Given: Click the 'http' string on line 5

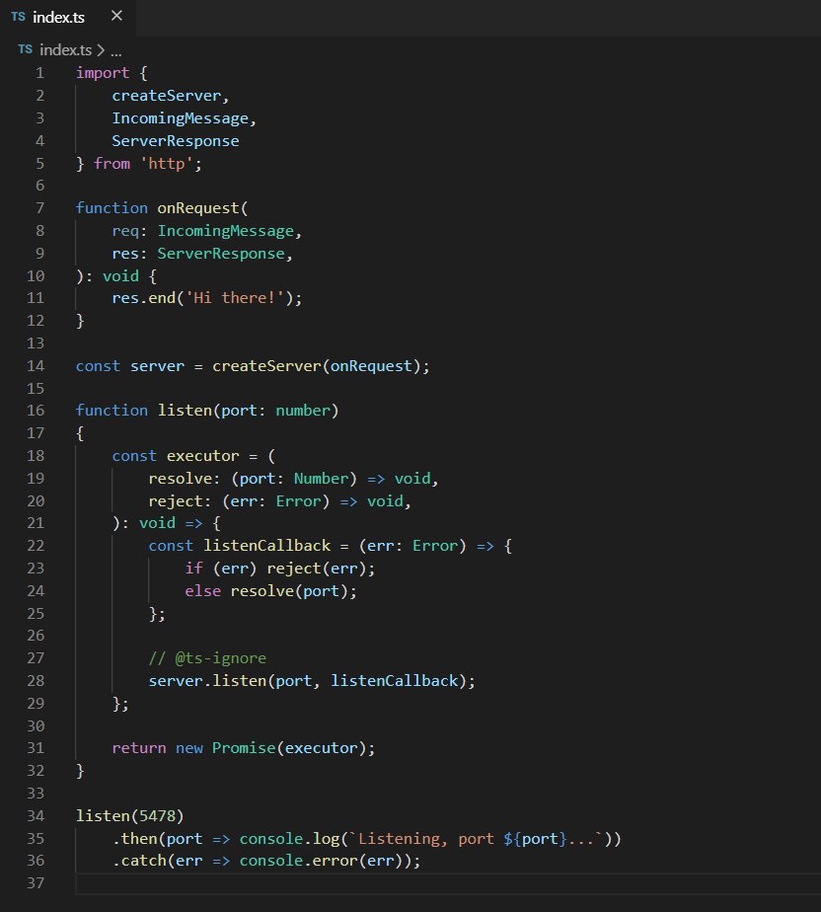Looking at the screenshot, I should tap(167, 164).
